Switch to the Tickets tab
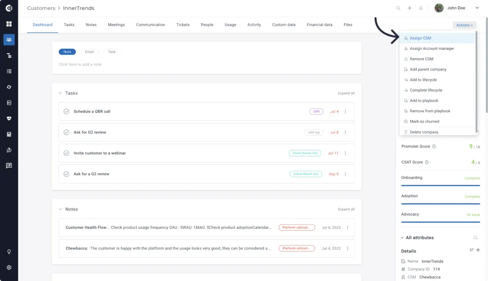Image resolution: width=488 pixels, height=281 pixels. coord(183,25)
